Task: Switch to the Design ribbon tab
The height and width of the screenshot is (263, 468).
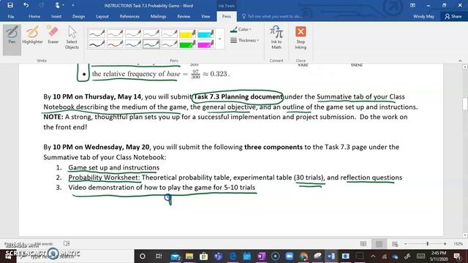Action: click(78, 16)
